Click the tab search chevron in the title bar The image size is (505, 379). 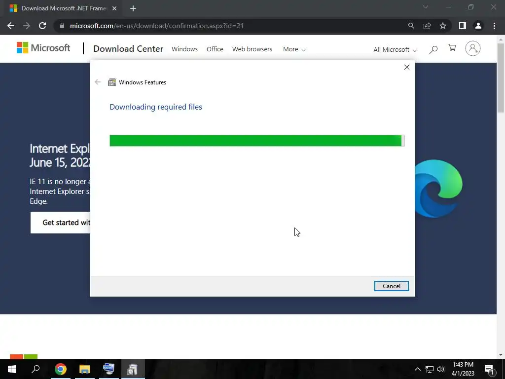pos(426,7)
